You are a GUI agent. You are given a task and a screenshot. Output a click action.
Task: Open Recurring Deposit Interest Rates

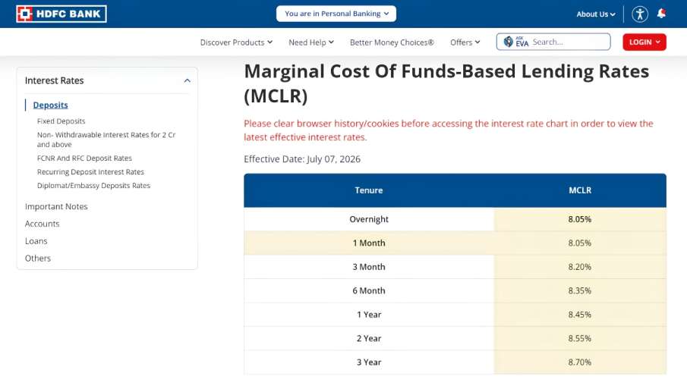click(x=90, y=172)
